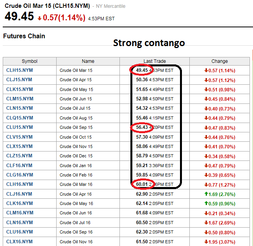Open the CLJ15.NYM symbol link
Viewport: 253px width, 246px height.
point(20,80)
